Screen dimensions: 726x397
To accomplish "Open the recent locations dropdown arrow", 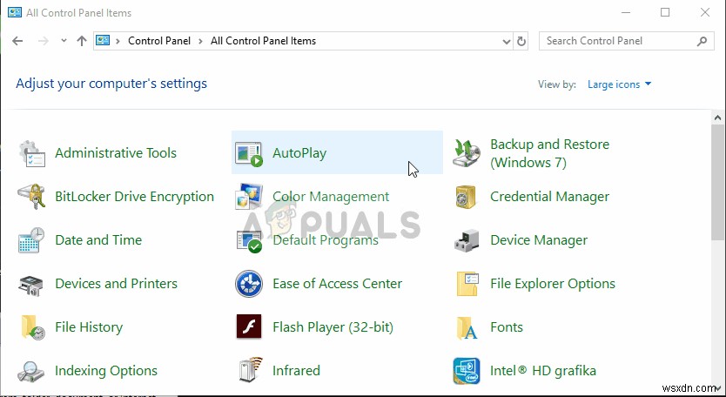I will [x=64, y=41].
